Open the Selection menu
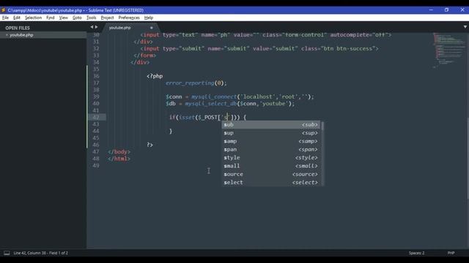469x263 pixels. pyautogui.click(x=33, y=18)
